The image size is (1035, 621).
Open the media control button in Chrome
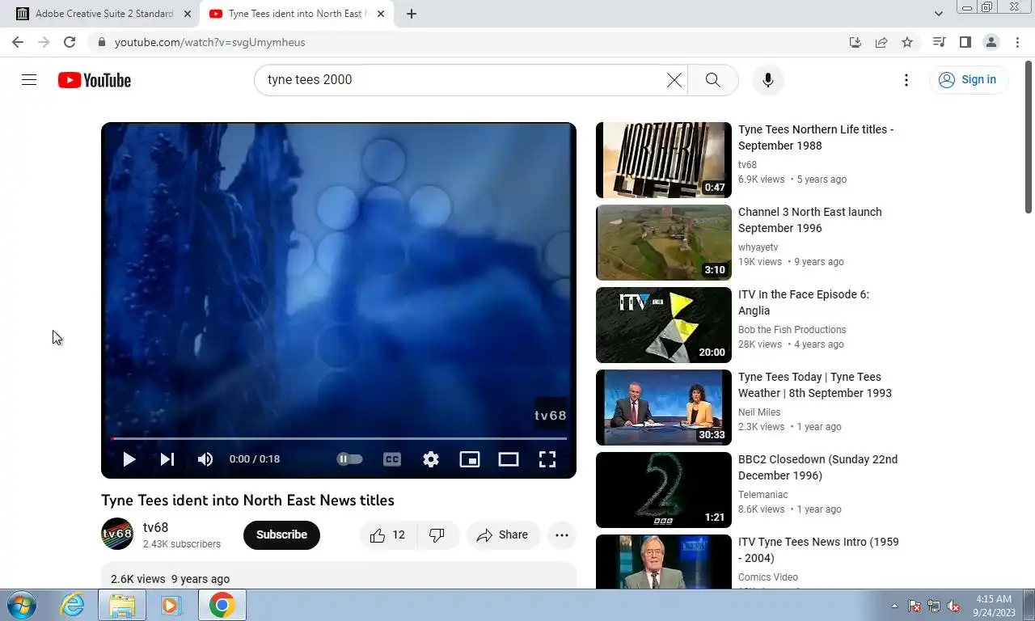click(x=939, y=42)
